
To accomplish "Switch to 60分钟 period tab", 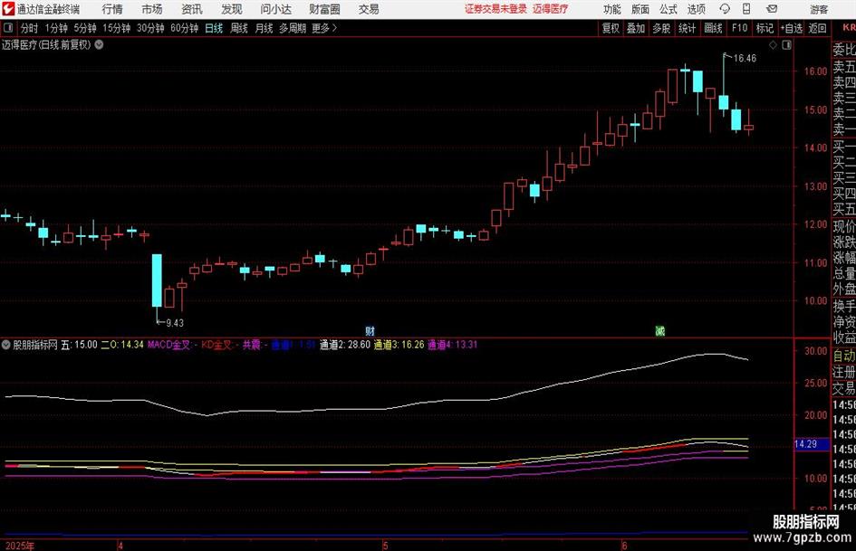I will pyautogui.click(x=185, y=28).
